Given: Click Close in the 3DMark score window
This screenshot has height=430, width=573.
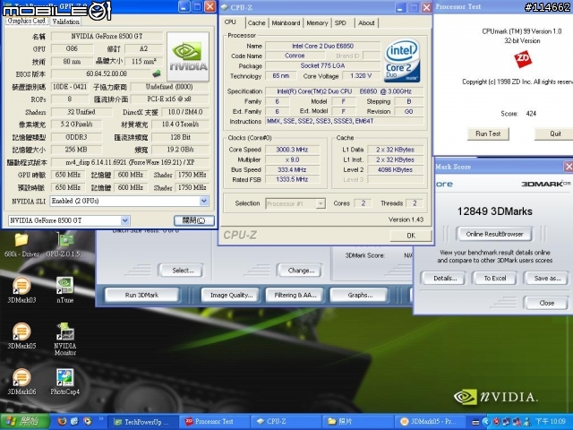Looking at the screenshot, I should (546, 303).
